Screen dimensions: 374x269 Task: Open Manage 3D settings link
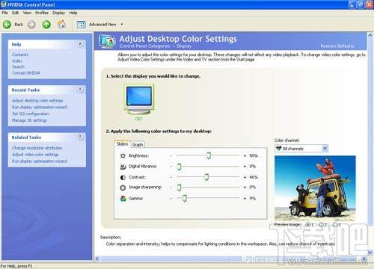29,120
